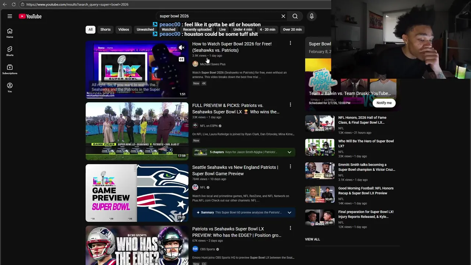The height and width of the screenshot is (265, 471).
Task: Click the CBS Sports channel avatar
Action: [x=195, y=249]
